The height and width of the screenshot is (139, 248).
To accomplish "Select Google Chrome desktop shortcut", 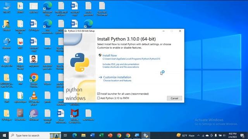I will coord(34,80).
